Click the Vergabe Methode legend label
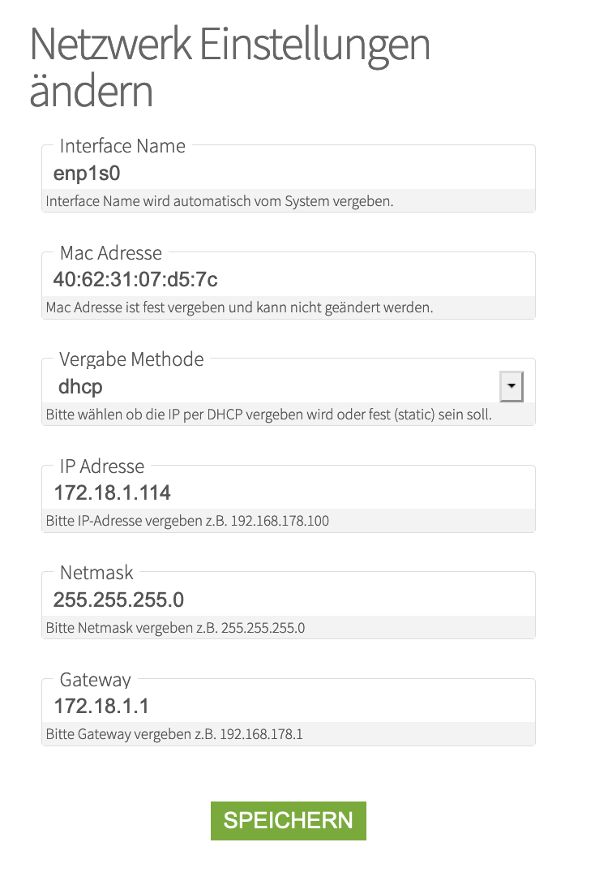The width and height of the screenshot is (595, 881). (x=131, y=359)
